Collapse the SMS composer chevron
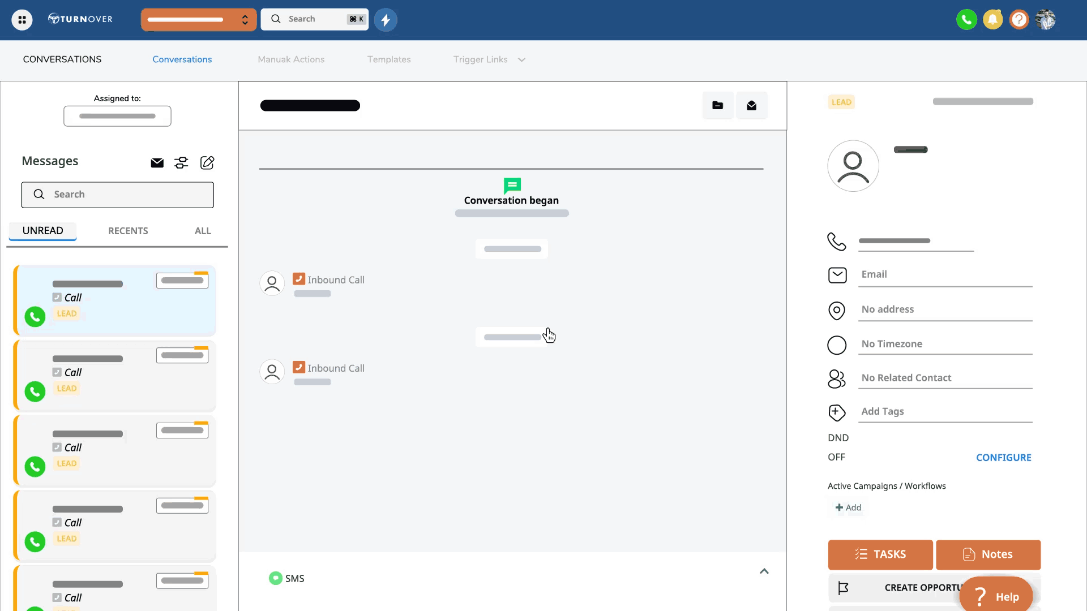The width and height of the screenshot is (1087, 611). tap(764, 571)
